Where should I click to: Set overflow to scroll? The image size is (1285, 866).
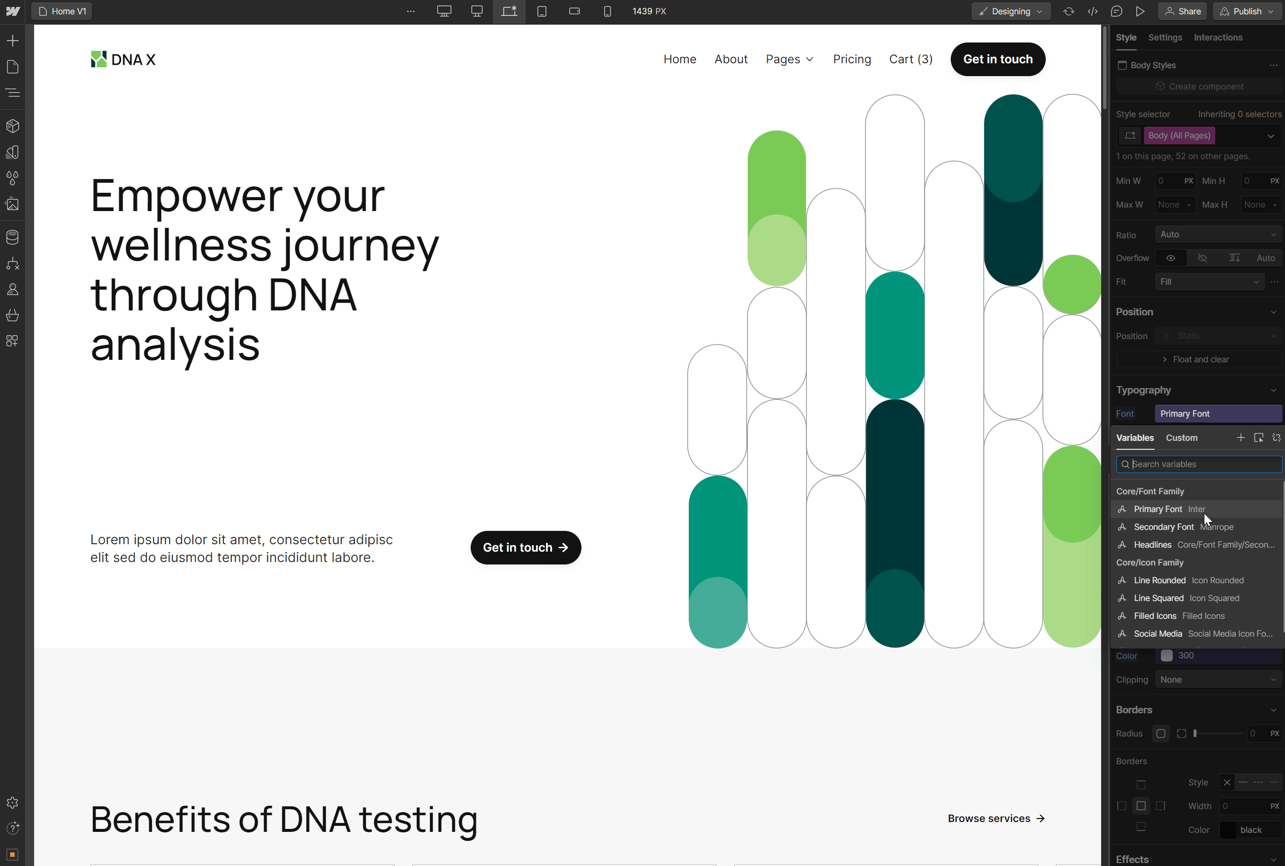pos(1234,258)
